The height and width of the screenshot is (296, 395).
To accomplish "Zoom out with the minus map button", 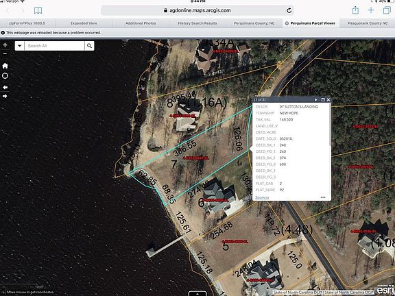I will tap(5, 54).
